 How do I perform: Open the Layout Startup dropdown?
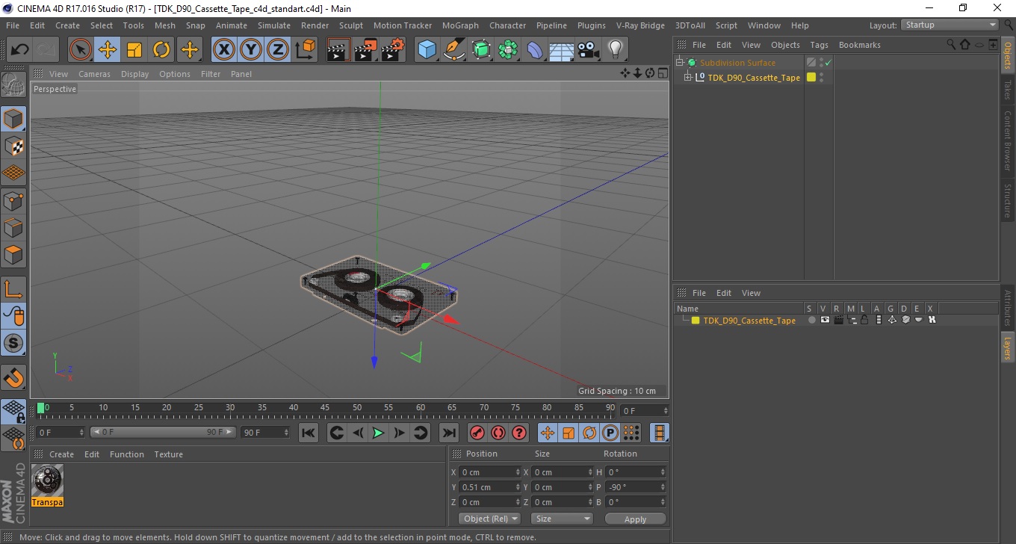tap(950, 25)
